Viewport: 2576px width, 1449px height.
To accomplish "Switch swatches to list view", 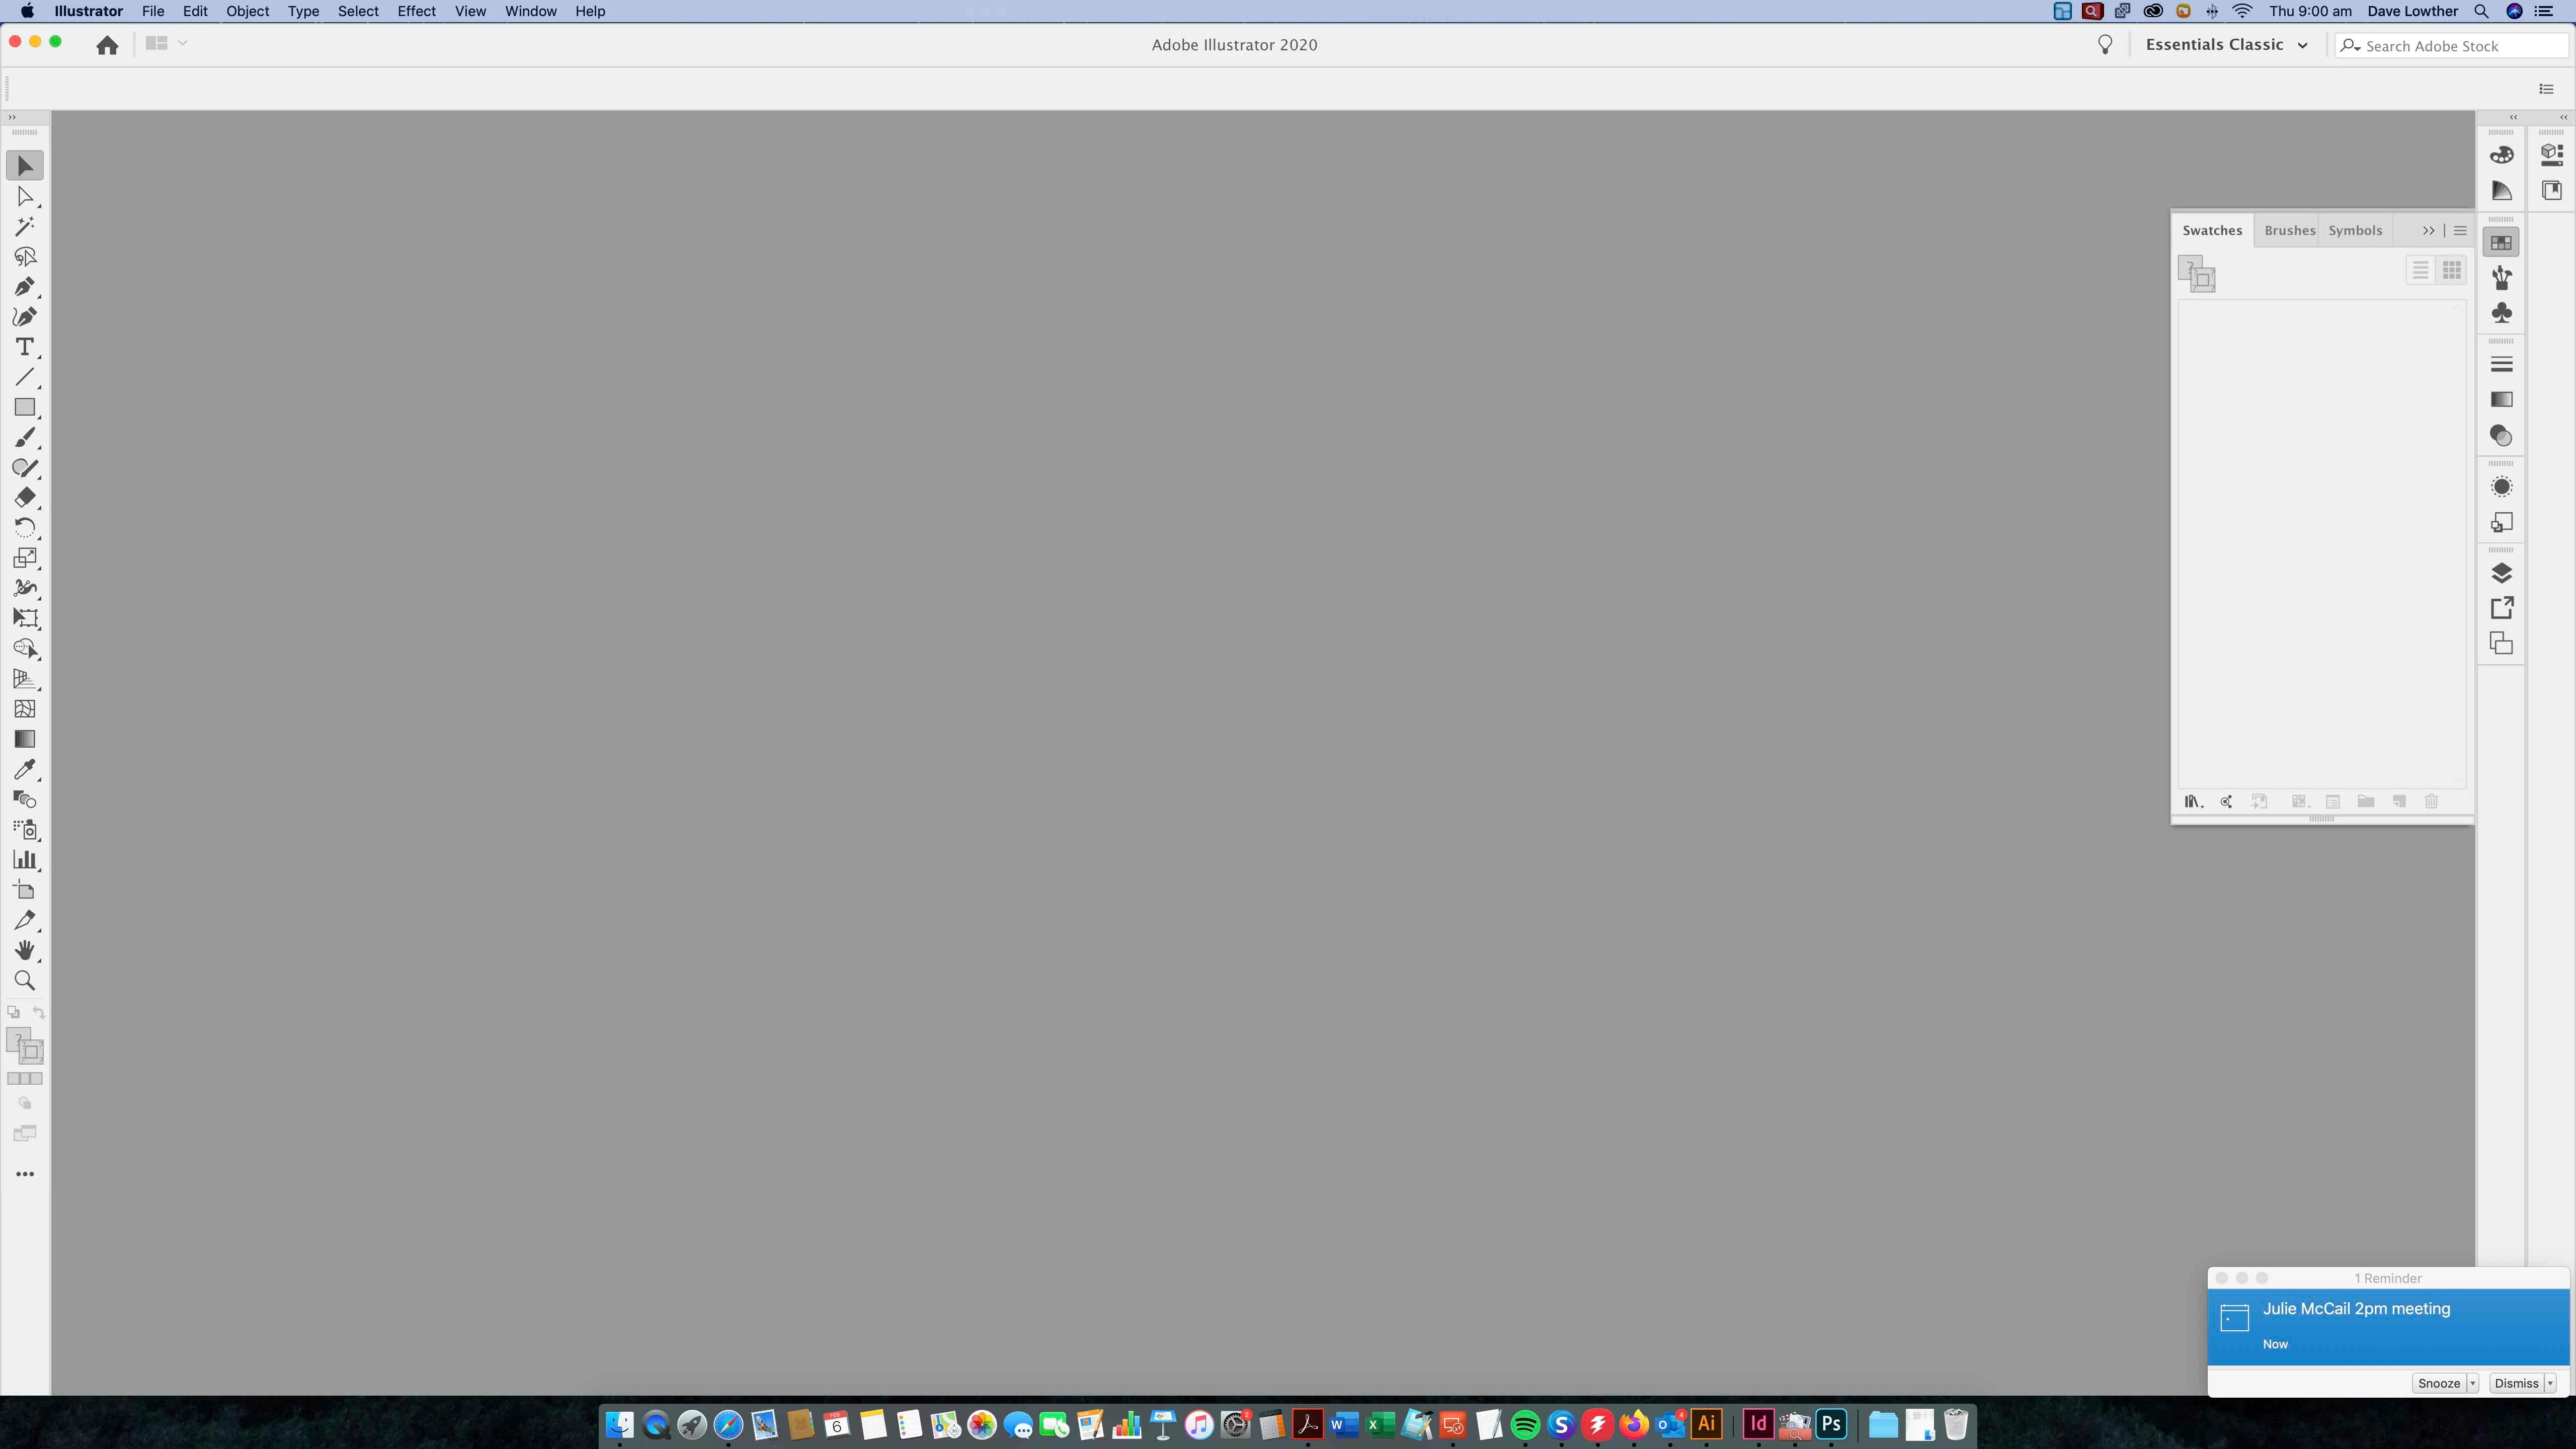I will click(2420, 271).
